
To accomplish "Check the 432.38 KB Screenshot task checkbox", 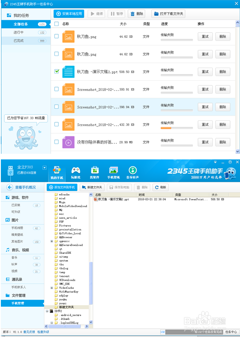I will pyautogui.click(x=56, y=124).
